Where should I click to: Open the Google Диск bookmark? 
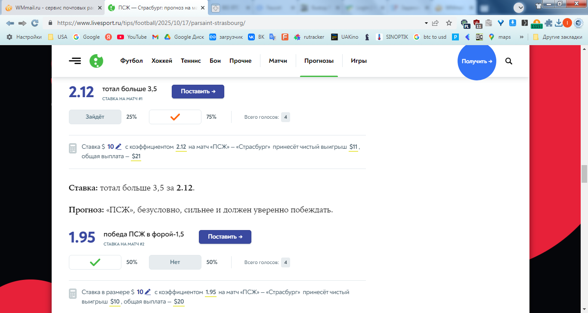(x=184, y=37)
